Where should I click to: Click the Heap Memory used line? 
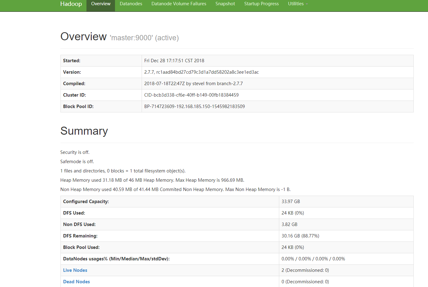tap(152, 180)
